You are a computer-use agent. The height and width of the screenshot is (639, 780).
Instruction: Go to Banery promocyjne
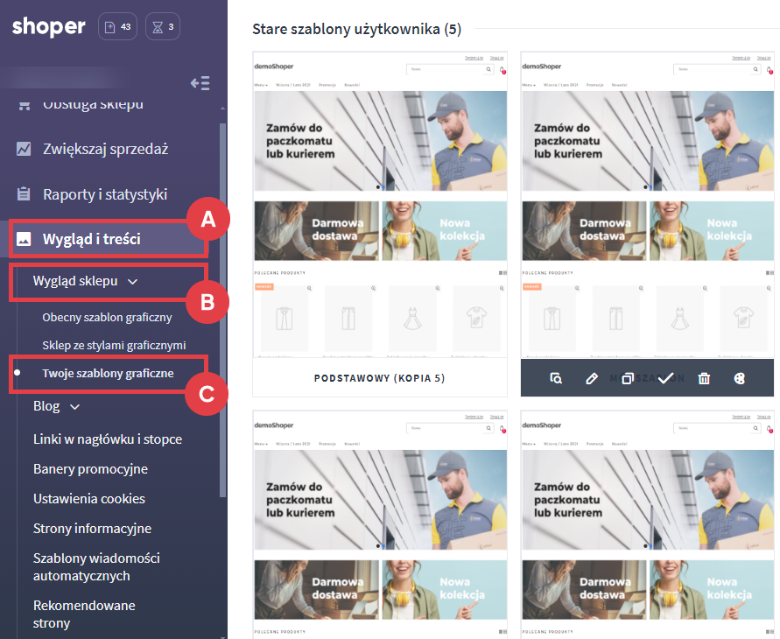tap(90, 469)
